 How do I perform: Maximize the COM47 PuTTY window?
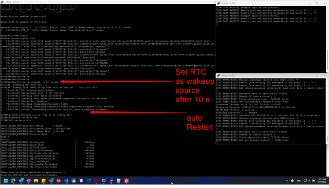(317, 4)
